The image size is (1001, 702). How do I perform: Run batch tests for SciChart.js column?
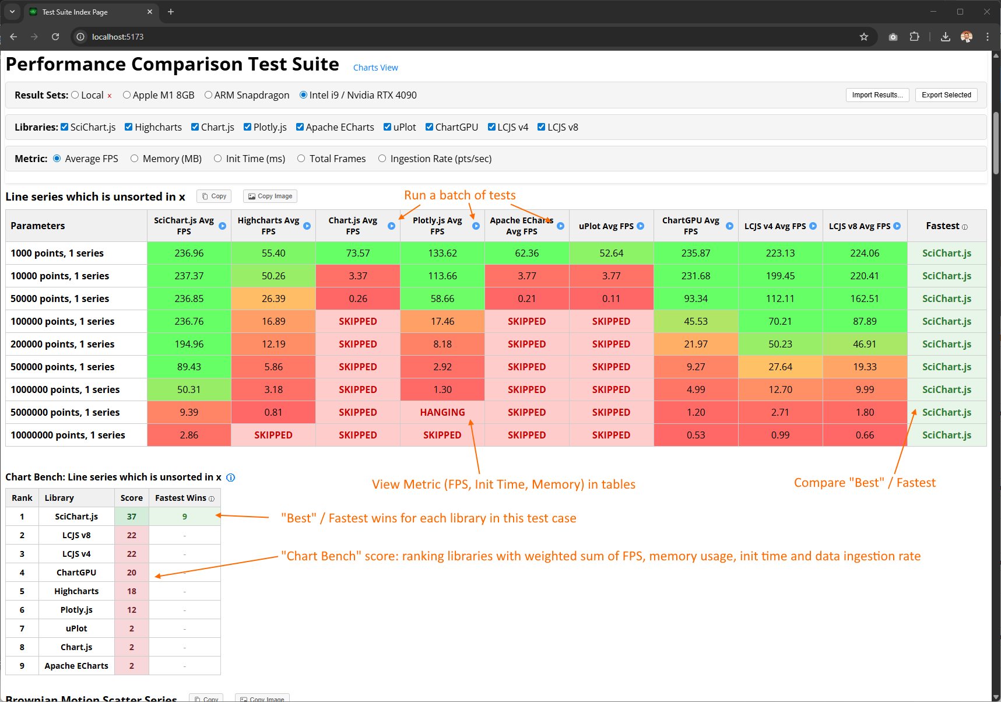coord(222,226)
